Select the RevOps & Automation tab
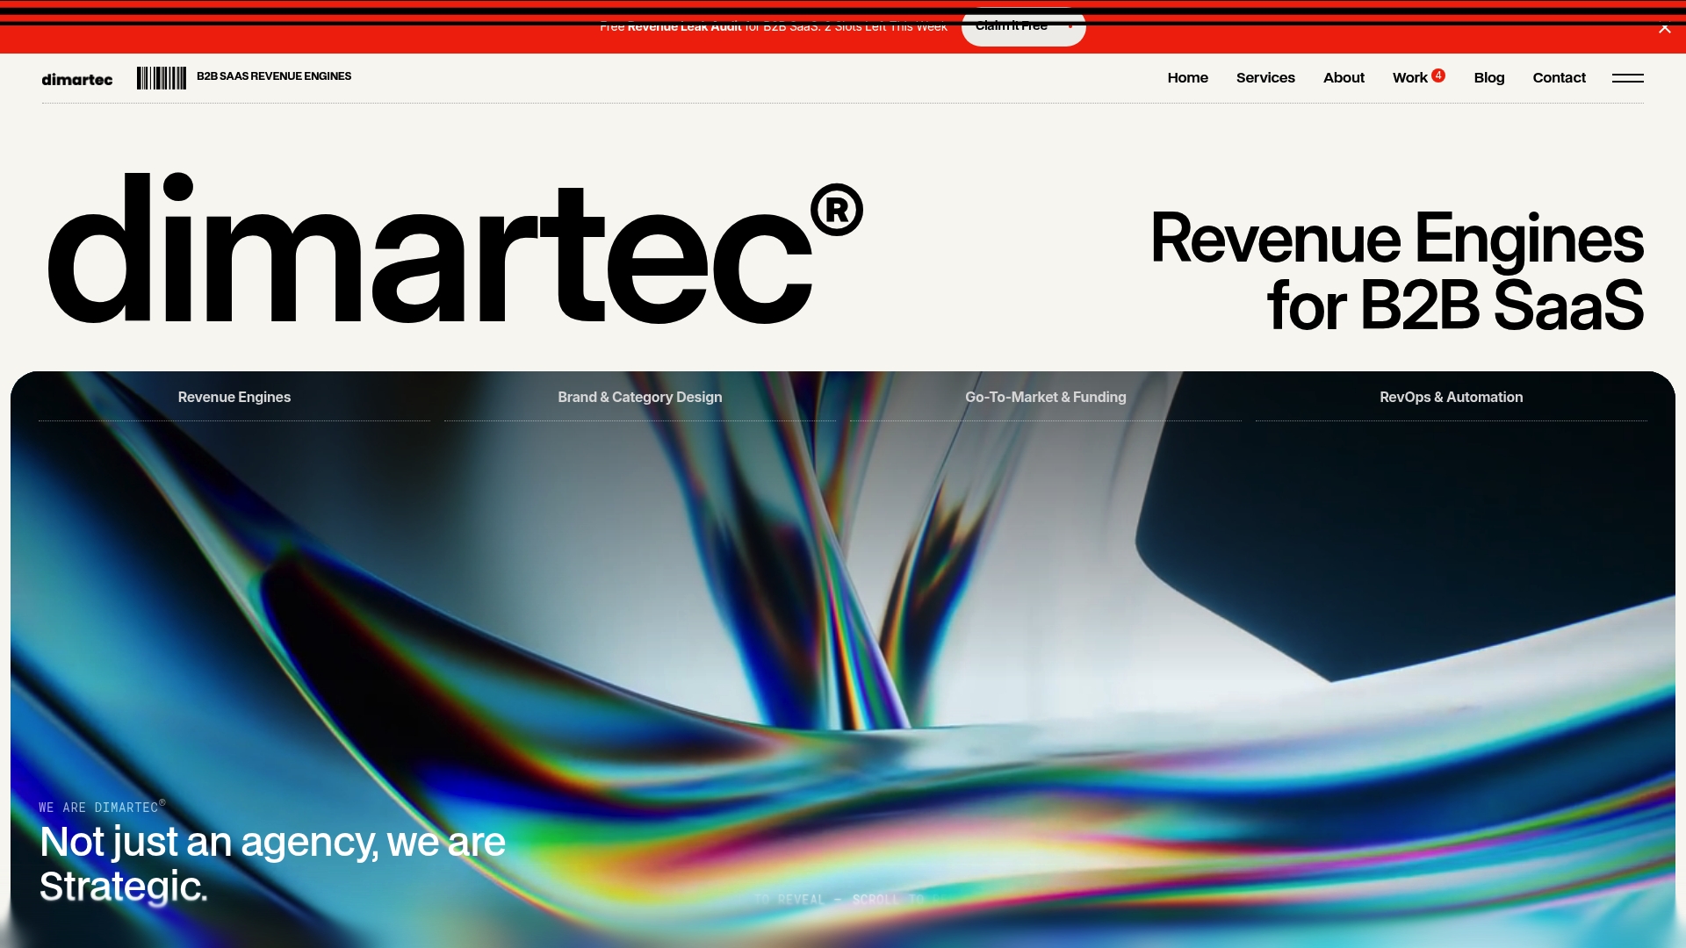 click(1451, 397)
